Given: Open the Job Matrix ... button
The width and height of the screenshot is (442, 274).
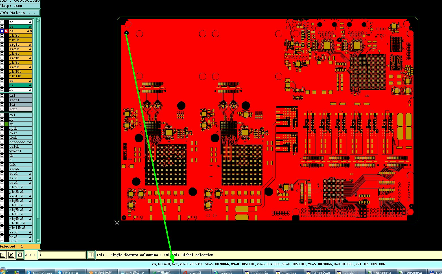Looking at the screenshot, I should pyautogui.click(x=20, y=13).
